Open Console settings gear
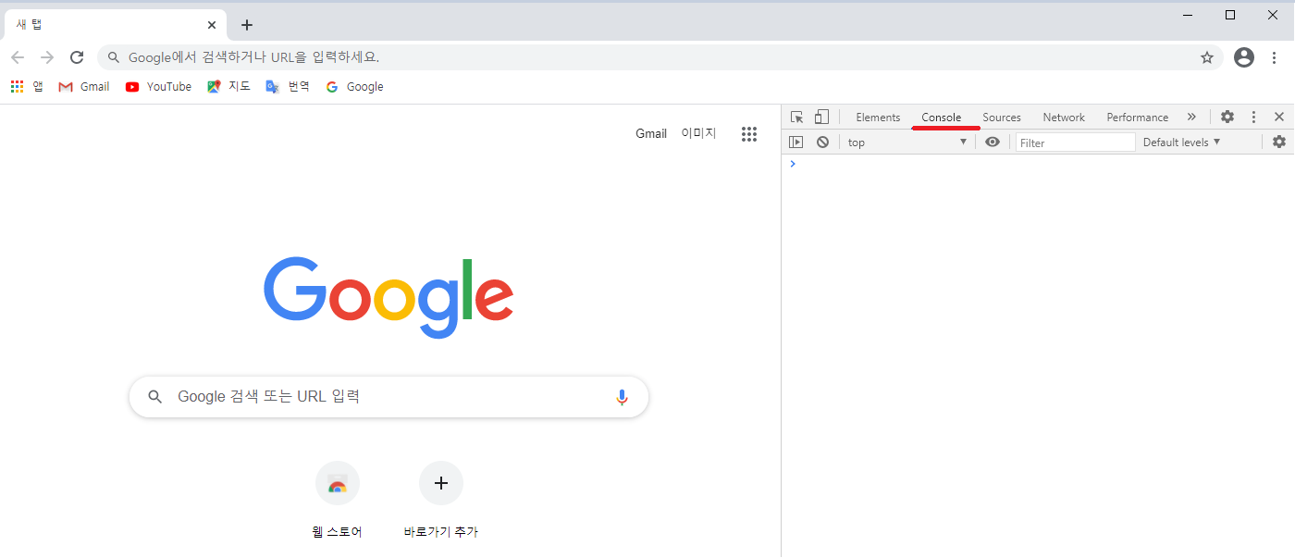Viewport: 1295px width, 558px height. [1279, 142]
